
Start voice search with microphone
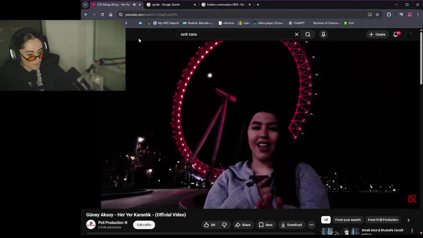324,34
